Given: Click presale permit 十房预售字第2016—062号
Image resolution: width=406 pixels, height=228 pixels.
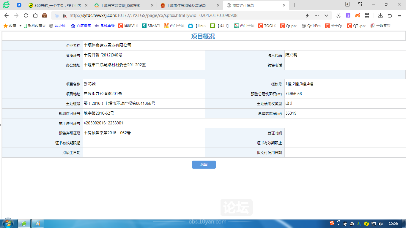Looking at the screenshot, I should pyautogui.click(x=107, y=133).
